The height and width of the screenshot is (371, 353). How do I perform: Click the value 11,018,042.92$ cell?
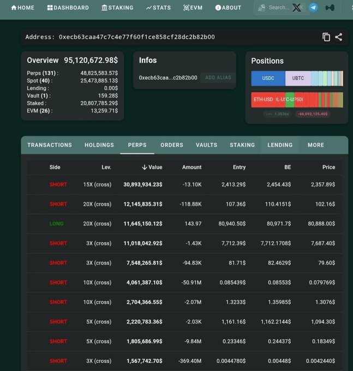[x=143, y=243]
